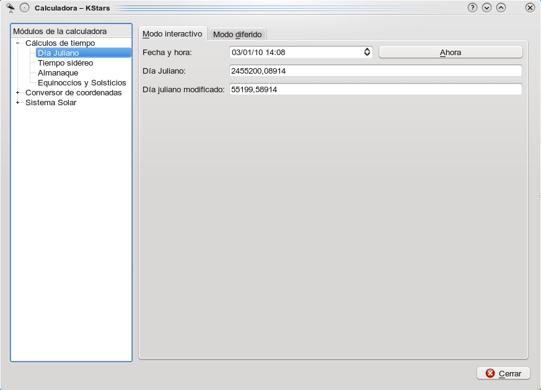Select Día Juliano in the module tree
The width and height of the screenshot is (541, 390).
coord(58,53)
